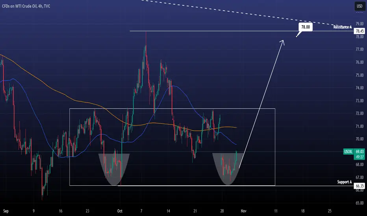Select the 78.00 price callout
This screenshot has height=216, width=367.
click(305, 27)
